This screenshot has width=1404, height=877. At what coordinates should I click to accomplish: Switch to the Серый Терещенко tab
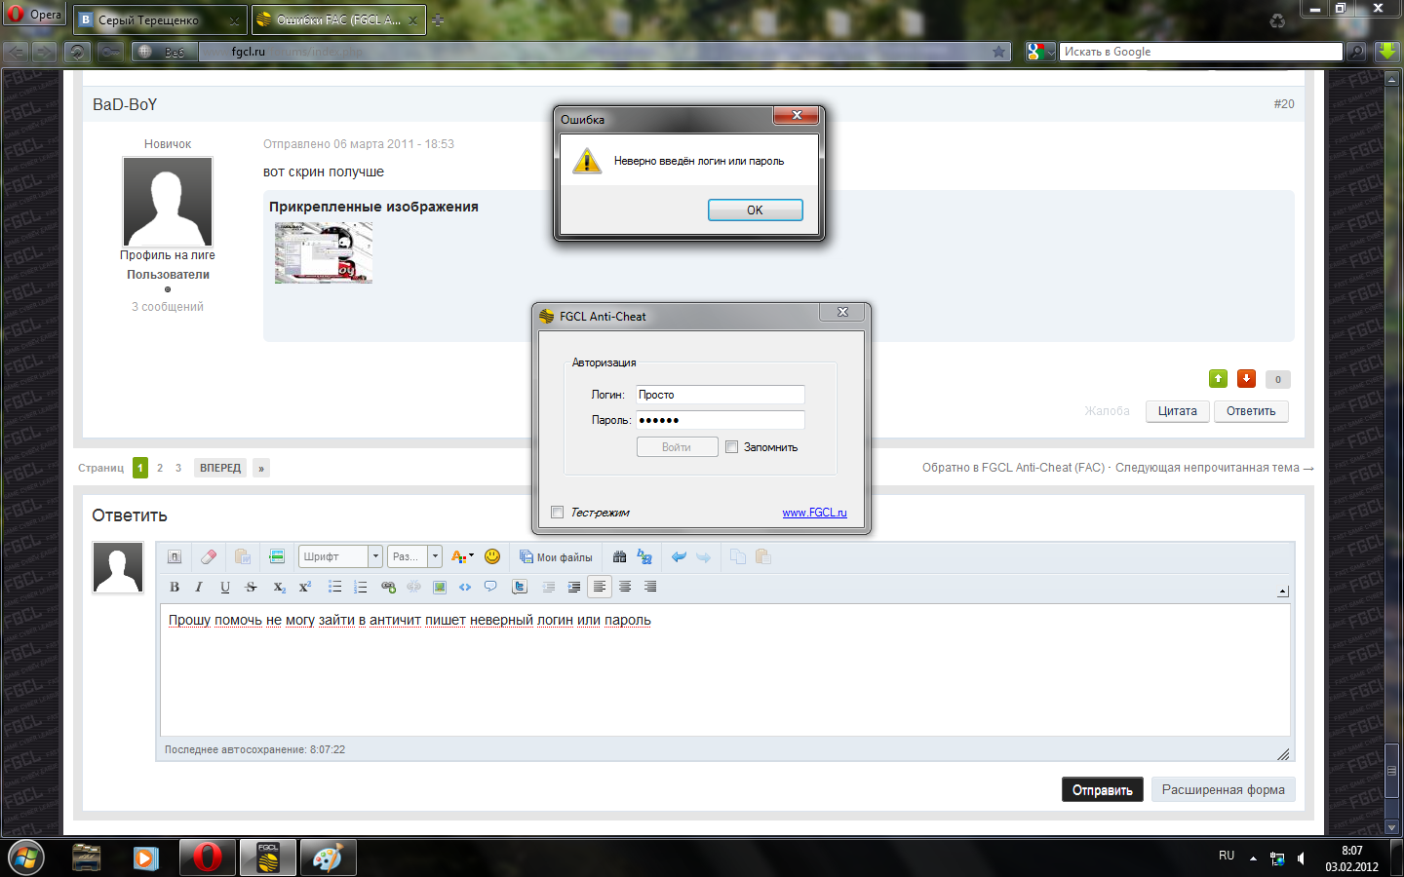click(x=160, y=20)
